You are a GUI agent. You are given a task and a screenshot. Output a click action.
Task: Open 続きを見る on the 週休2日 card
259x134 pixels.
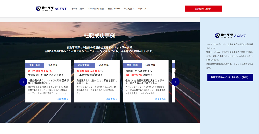(161, 99)
